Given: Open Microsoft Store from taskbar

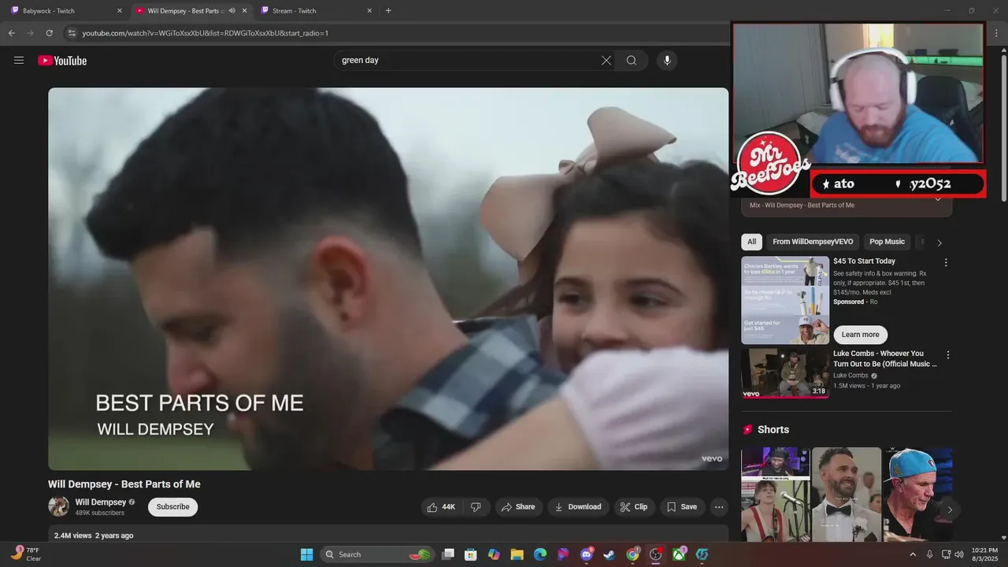Looking at the screenshot, I should click(x=471, y=554).
